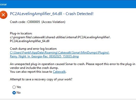Select the No radio button
The height and width of the screenshot is (100, 136).
(x=14, y=93)
